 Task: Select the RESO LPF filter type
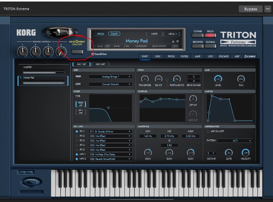click(81, 104)
